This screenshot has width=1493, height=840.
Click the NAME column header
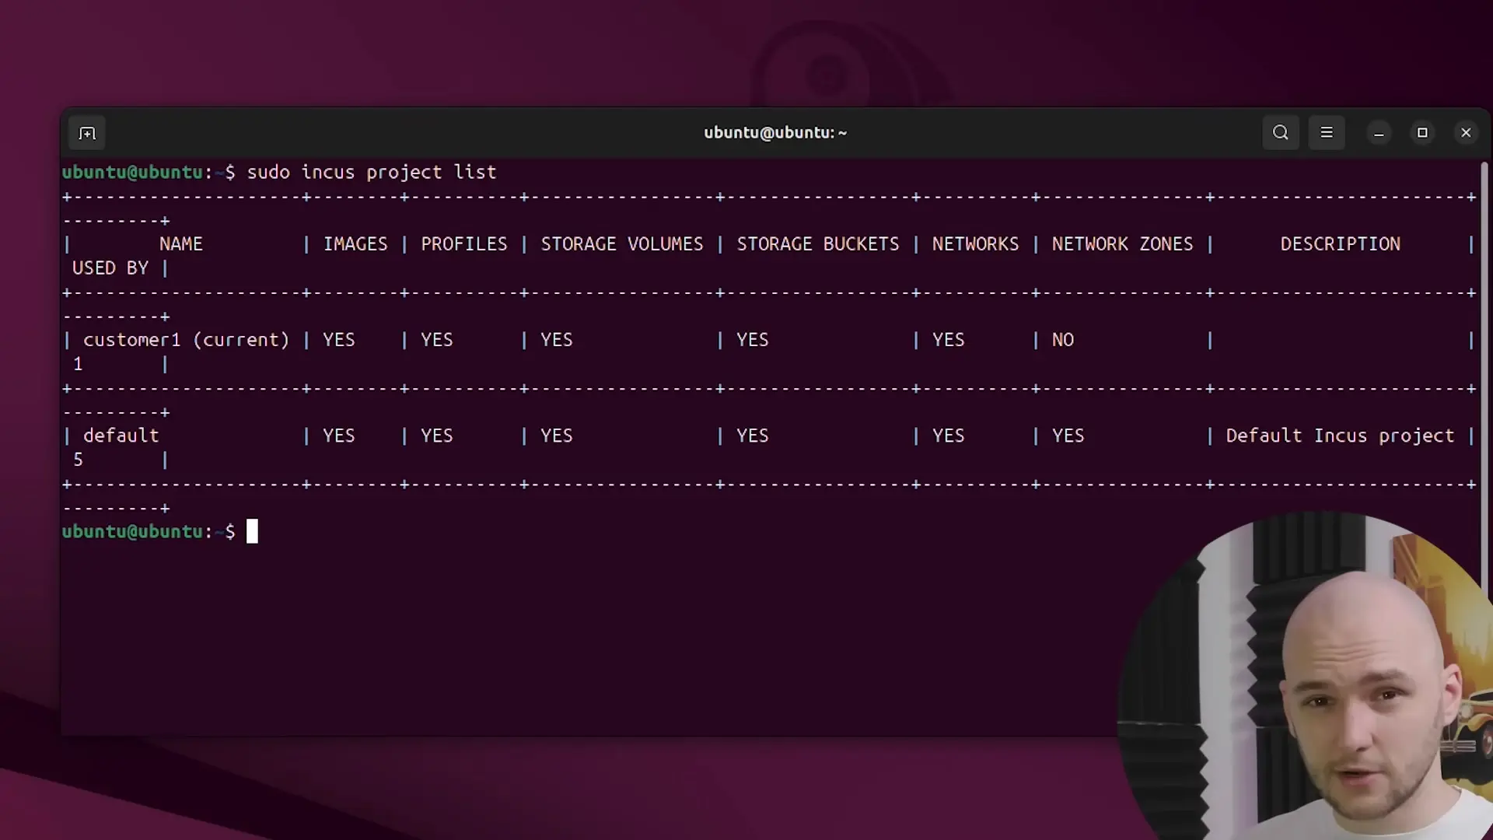coord(181,244)
